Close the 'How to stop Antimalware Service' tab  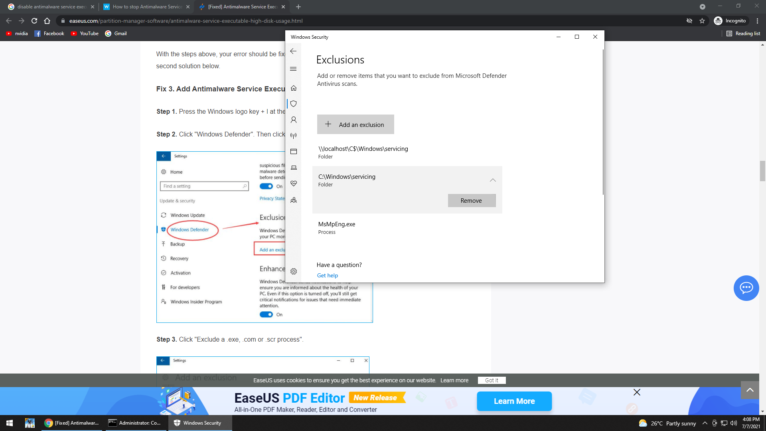(x=188, y=7)
